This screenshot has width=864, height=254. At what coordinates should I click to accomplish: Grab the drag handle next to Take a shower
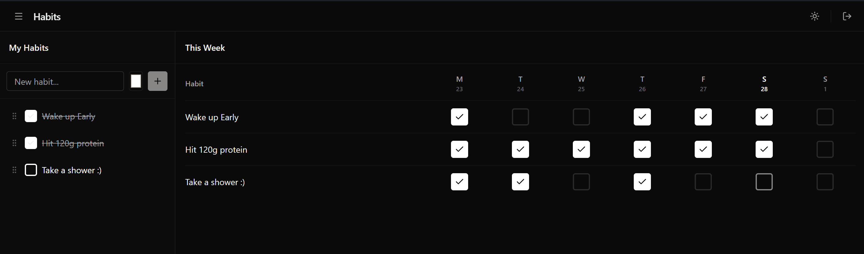click(x=14, y=170)
